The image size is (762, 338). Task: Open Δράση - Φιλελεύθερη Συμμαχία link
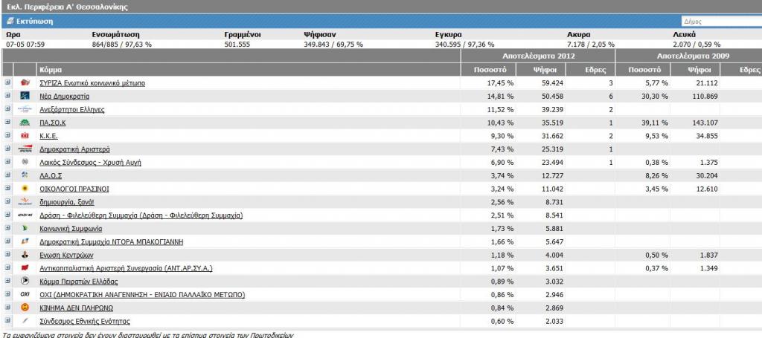(x=141, y=215)
